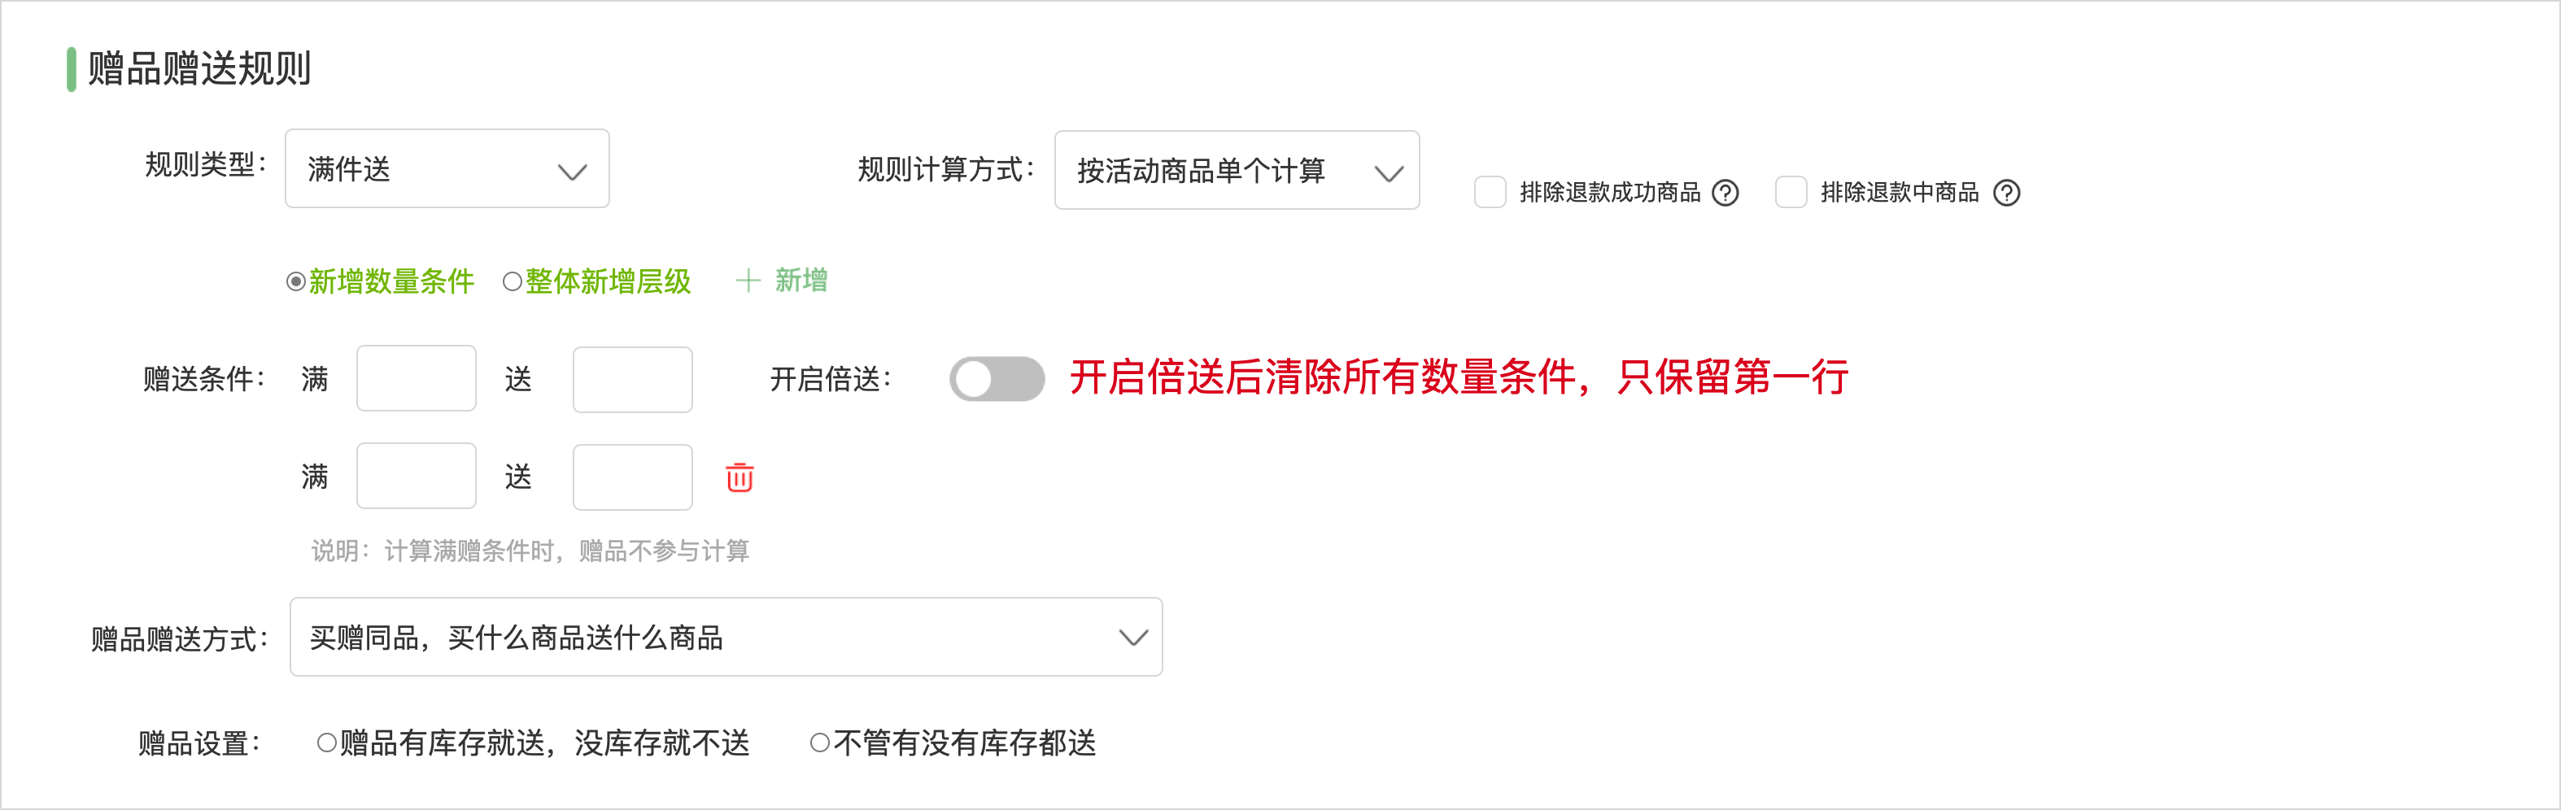Screen dimensions: 2561x810
Task: Open the 按活动商品单个计算 dropdown
Action: tap(1237, 170)
